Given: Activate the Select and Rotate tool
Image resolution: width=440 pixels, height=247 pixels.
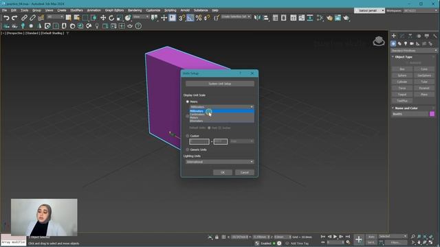Looking at the screenshot, I should 111,18.
